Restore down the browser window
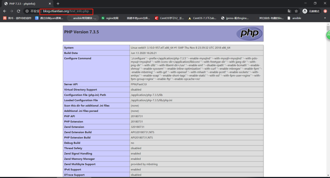This screenshot has height=178, width=330. [x=315, y=3]
